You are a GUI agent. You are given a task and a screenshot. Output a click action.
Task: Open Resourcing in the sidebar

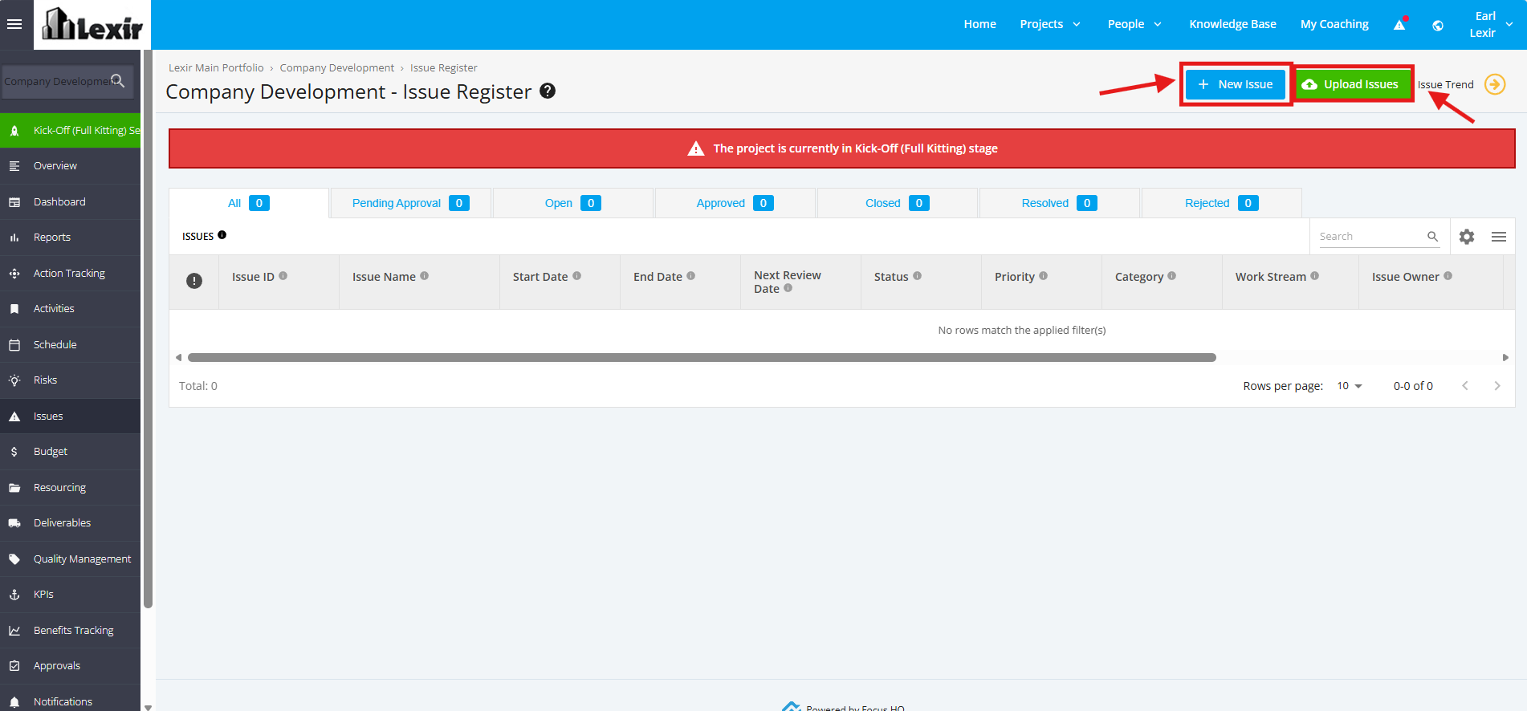point(71,487)
